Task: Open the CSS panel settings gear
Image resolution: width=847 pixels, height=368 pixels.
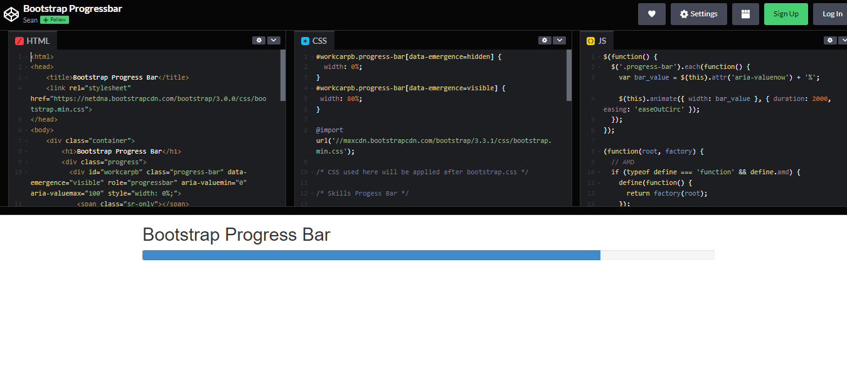Action: [545, 39]
